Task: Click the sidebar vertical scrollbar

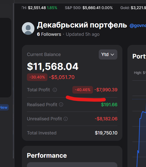Action: [14, 81]
